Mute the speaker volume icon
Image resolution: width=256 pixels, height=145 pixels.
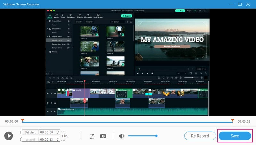(122, 136)
